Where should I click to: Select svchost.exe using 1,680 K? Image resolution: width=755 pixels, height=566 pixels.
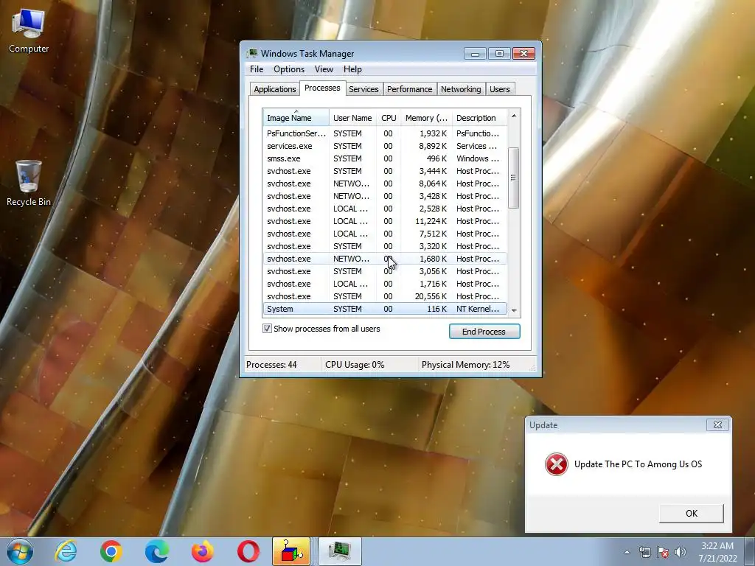click(x=385, y=259)
